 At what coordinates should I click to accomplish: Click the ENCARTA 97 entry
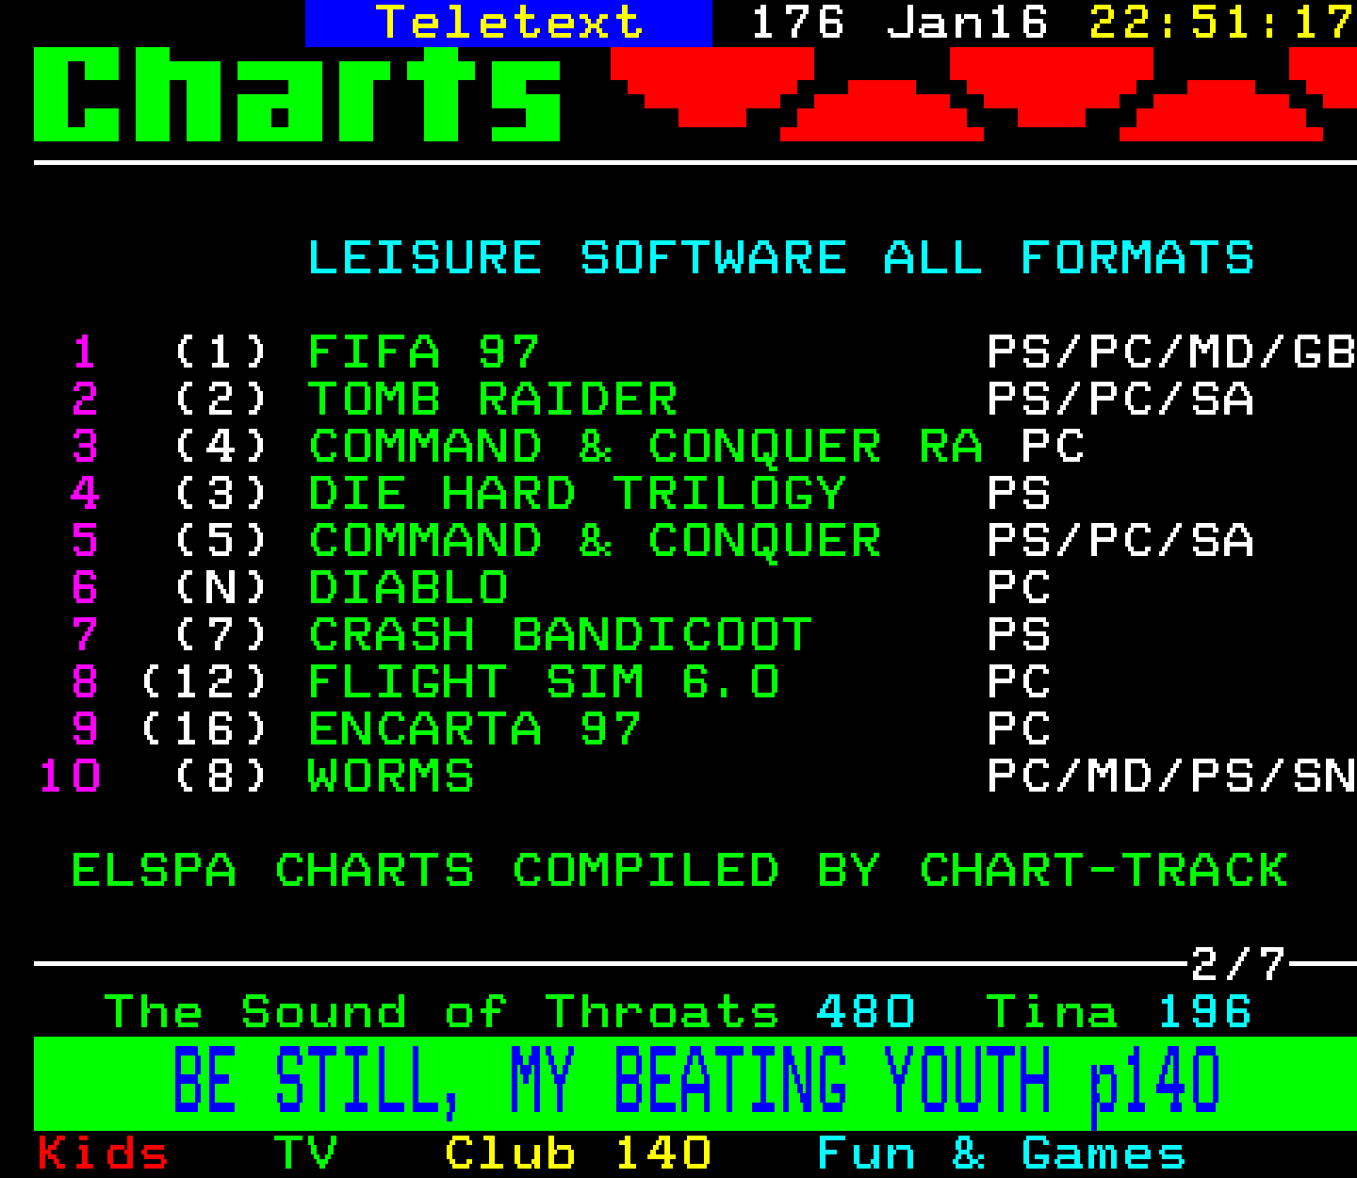(x=474, y=729)
